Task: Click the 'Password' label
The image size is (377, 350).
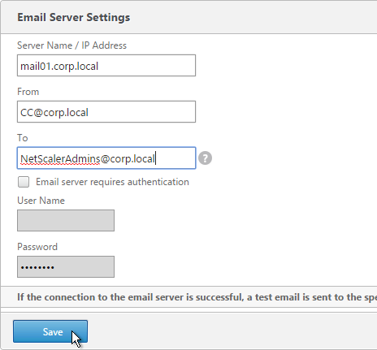Action: click(x=37, y=247)
